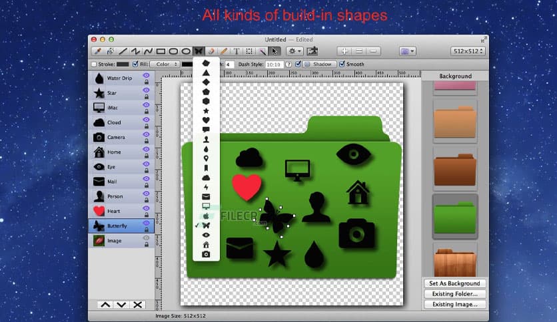Select the arrow pointer tool

coord(275,51)
